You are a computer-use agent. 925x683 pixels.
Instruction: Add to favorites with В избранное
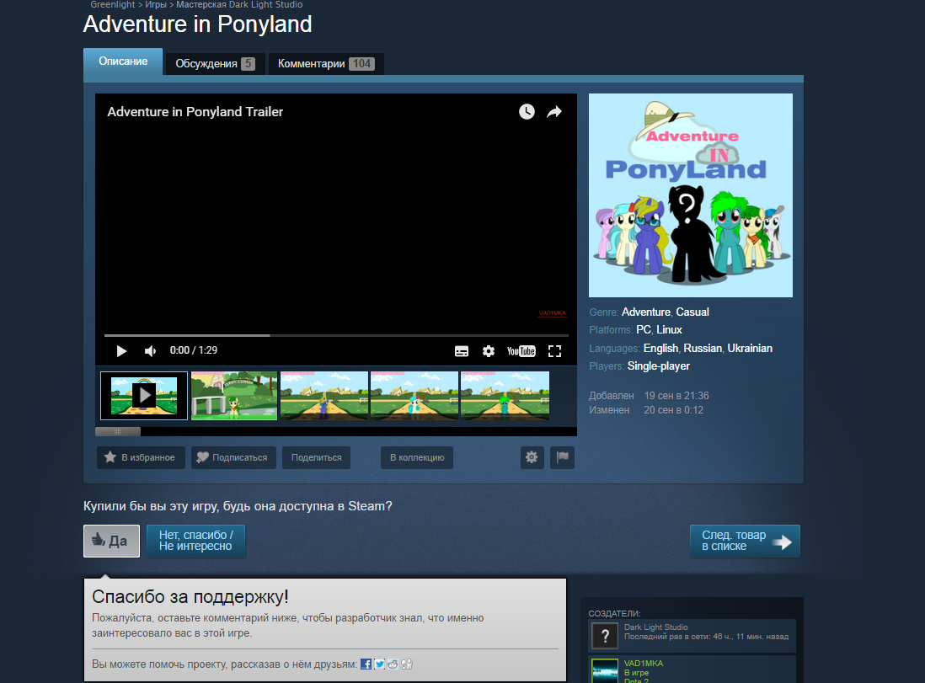(x=141, y=457)
